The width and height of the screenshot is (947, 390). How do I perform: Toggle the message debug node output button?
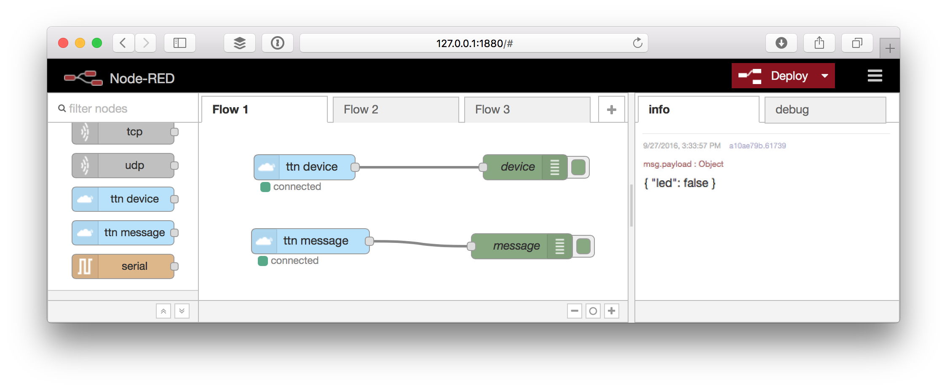point(583,246)
